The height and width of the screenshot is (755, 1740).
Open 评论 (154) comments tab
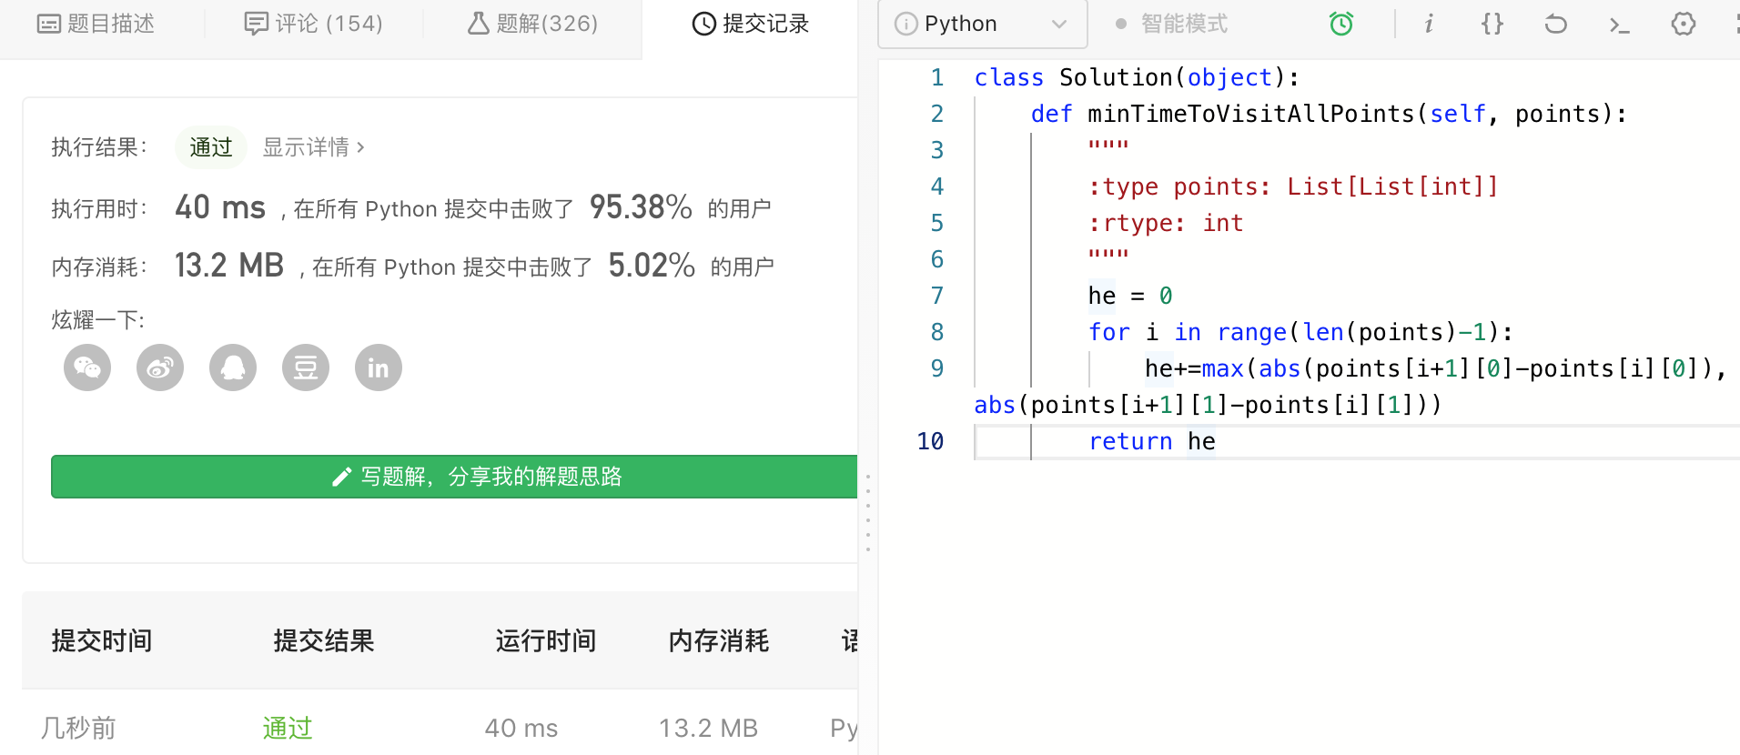pos(314,24)
